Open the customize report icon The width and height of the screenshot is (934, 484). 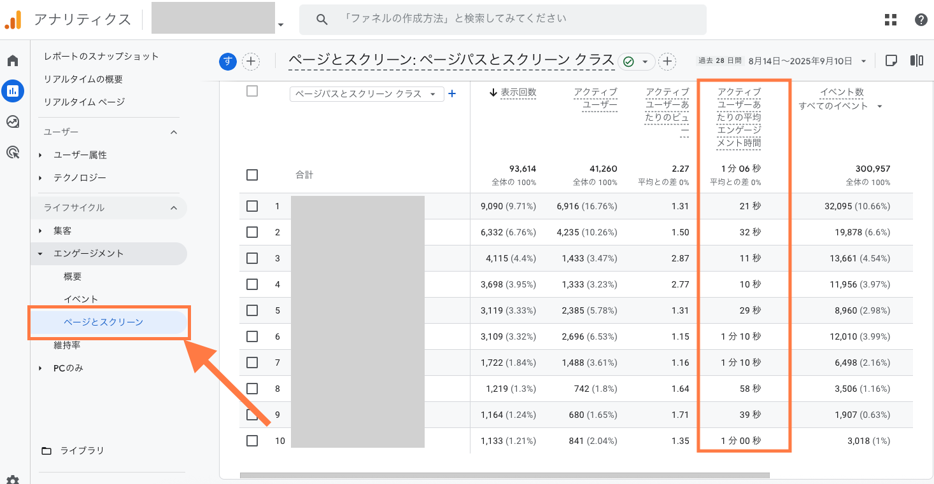pyautogui.click(x=916, y=60)
